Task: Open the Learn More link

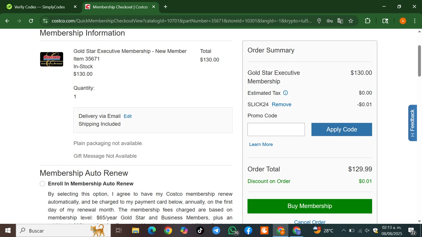Action: click(x=261, y=144)
